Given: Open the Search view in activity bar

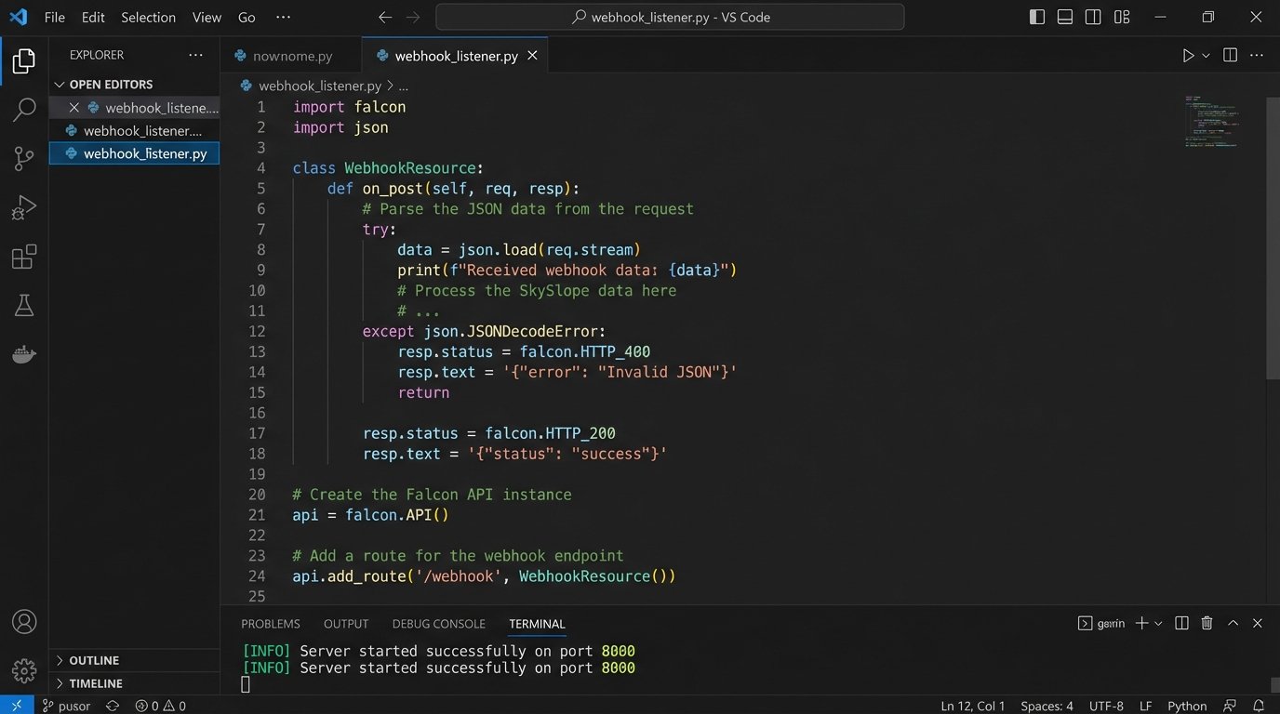Looking at the screenshot, I should tap(24, 110).
